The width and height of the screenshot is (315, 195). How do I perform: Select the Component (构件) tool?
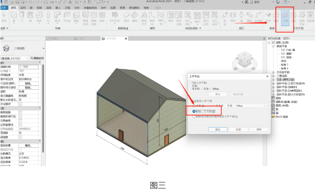(x=39, y=17)
